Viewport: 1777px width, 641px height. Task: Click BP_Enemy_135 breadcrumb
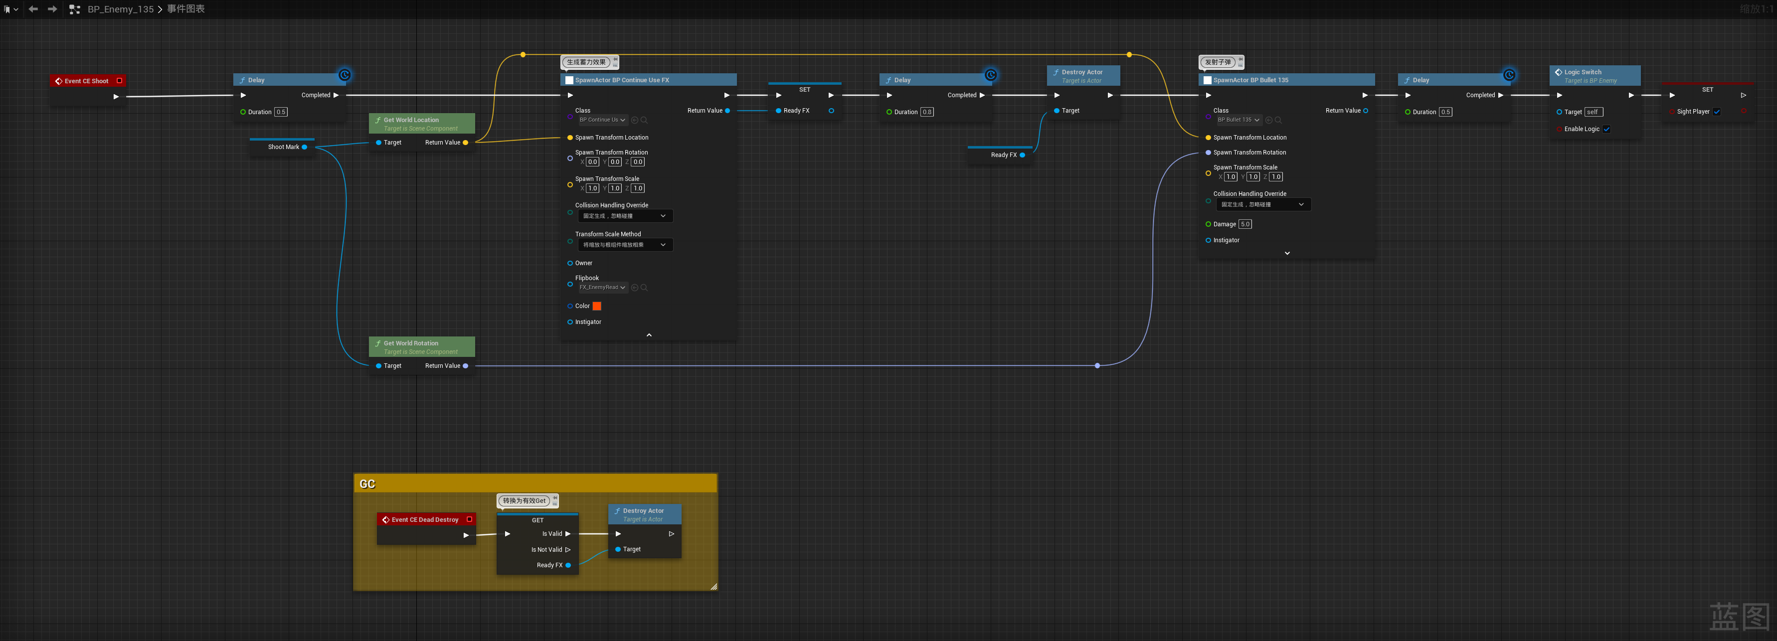coord(120,9)
